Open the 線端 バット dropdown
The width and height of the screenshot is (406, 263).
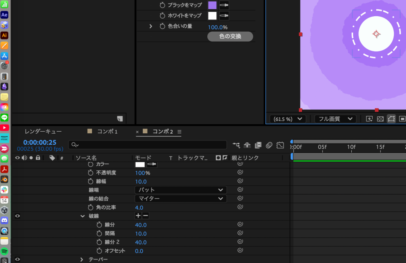click(180, 190)
